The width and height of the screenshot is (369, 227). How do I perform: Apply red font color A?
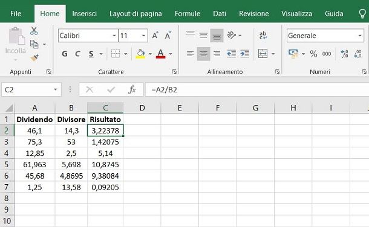[x=160, y=54]
